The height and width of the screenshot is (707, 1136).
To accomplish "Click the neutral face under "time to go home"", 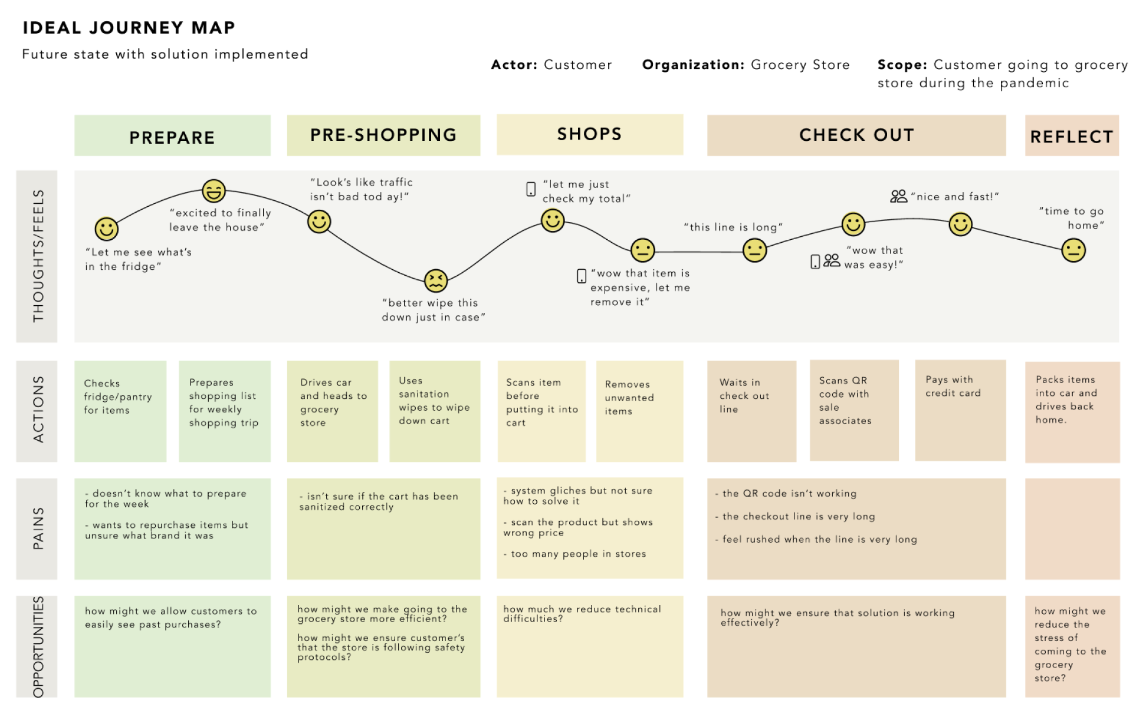I will [x=1073, y=250].
